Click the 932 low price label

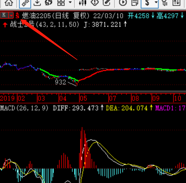61,82
